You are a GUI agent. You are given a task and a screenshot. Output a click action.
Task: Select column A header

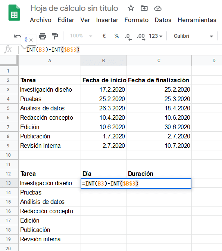50,61
